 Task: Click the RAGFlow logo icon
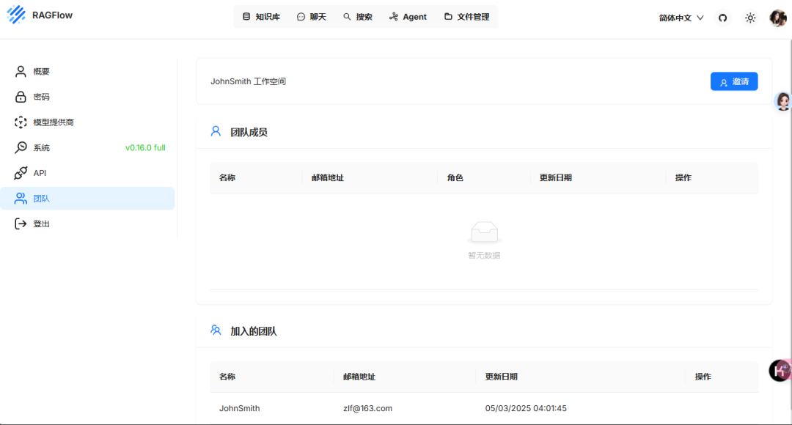(x=15, y=15)
